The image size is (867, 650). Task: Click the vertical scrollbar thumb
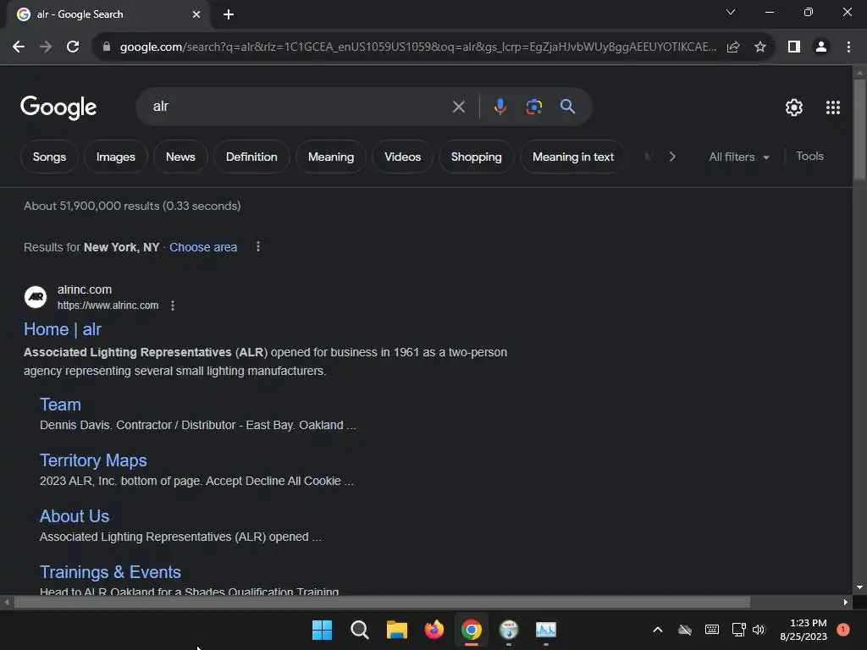(x=859, y=129)
